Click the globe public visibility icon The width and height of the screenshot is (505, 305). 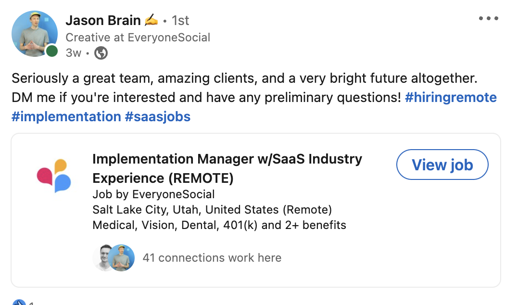[x=101, y=53]
